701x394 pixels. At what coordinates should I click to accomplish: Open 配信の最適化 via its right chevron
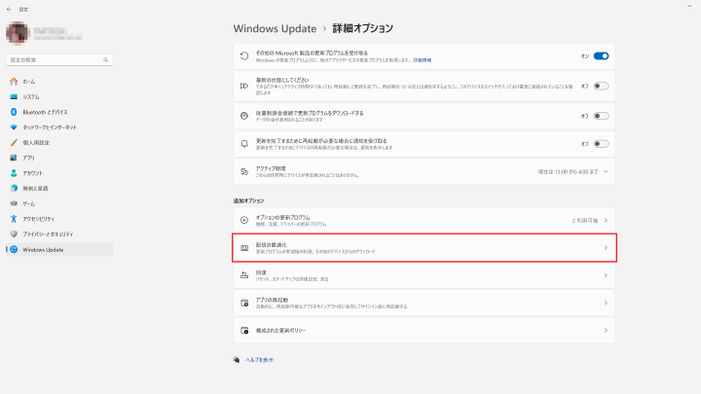pos(606,248)
